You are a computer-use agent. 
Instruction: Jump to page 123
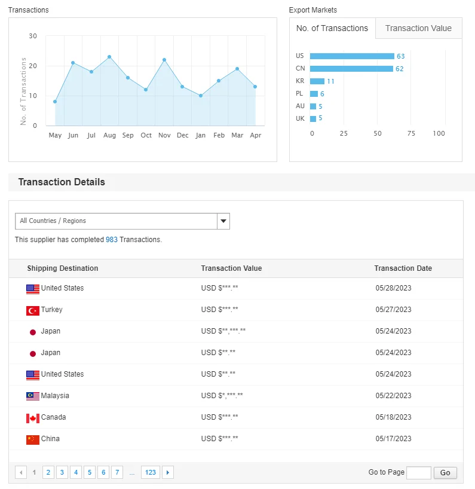[x=151, y=473]
